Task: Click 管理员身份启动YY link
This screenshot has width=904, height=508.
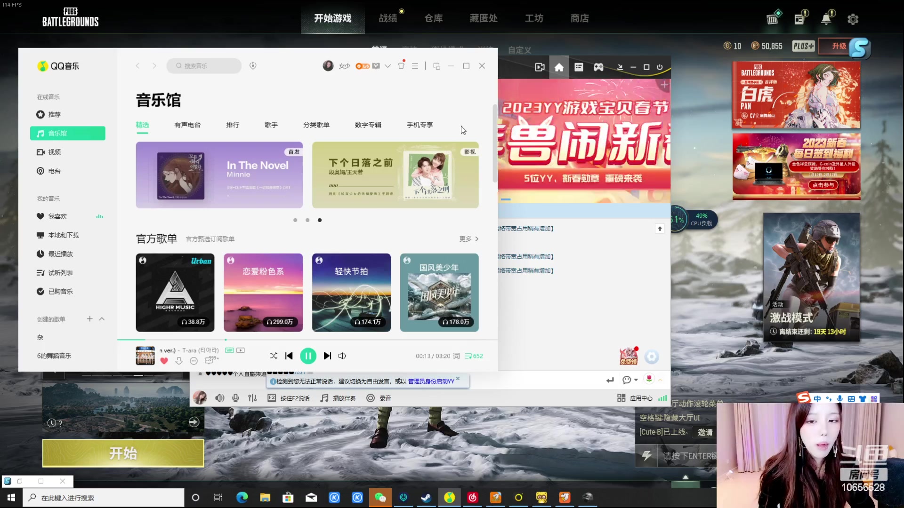Action: [x=431, y=381]
